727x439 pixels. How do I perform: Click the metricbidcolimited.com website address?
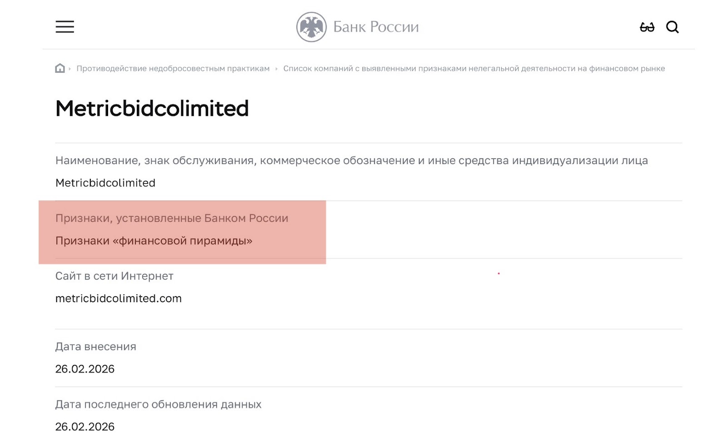point(118,299)
